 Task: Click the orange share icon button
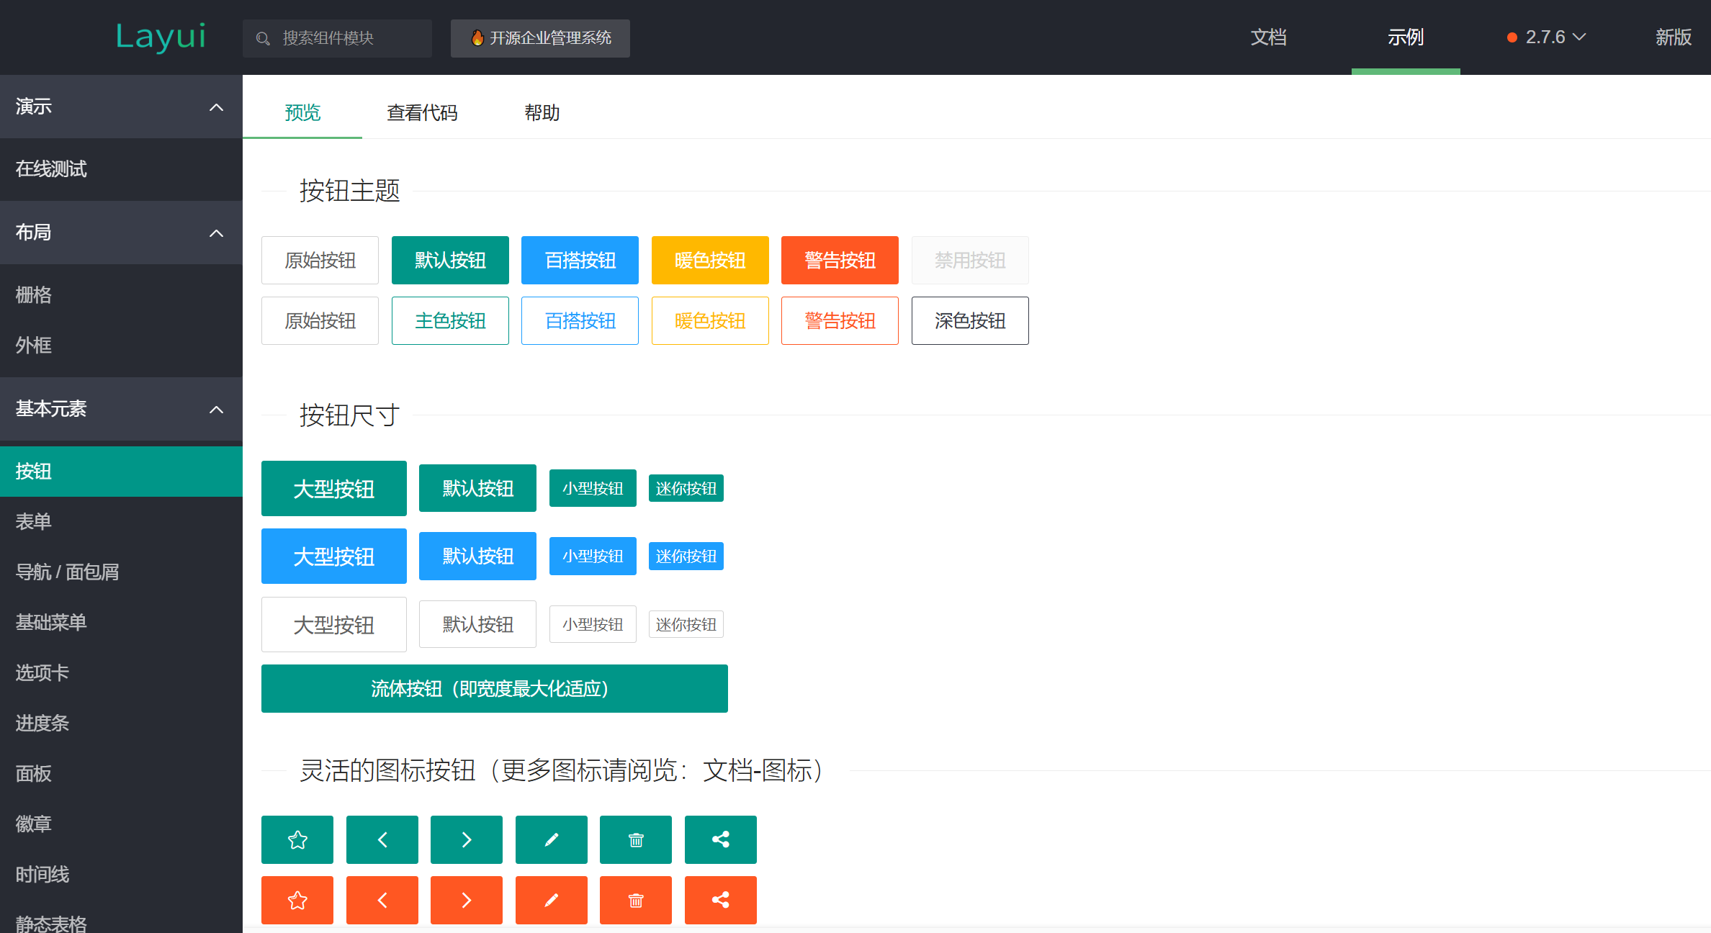(x=720, y=900)
